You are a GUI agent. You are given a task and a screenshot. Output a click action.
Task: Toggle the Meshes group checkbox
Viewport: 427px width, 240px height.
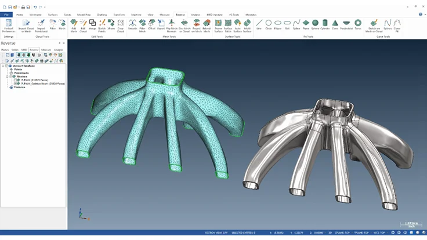(12, 77)
